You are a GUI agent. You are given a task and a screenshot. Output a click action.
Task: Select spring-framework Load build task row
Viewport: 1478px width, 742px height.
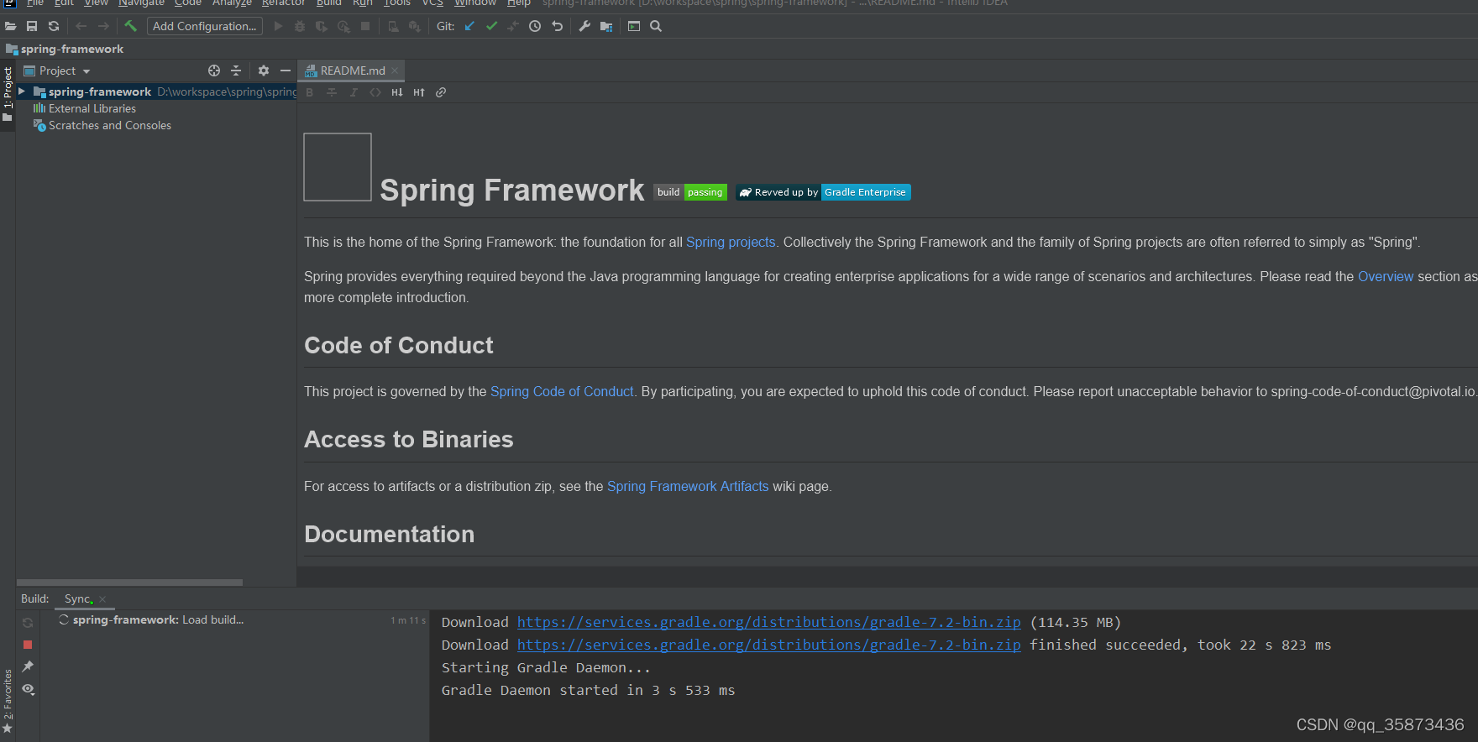(234, 619)
